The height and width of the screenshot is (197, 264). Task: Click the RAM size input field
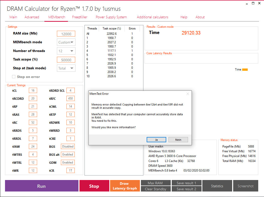(x=66, y=34)
